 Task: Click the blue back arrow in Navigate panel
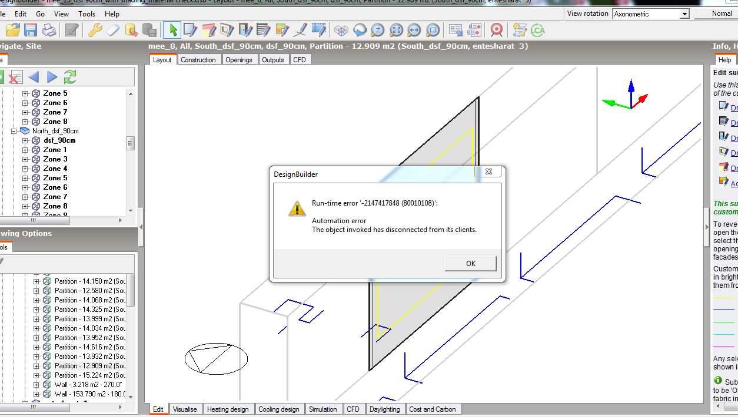[34, 77]
